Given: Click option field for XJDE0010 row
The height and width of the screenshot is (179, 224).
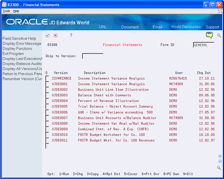Looking at the screenshot, I should point(47,135).
